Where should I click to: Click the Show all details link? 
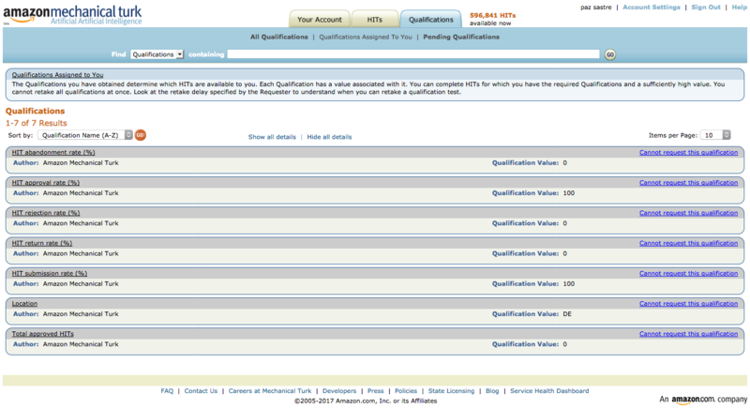272,137
